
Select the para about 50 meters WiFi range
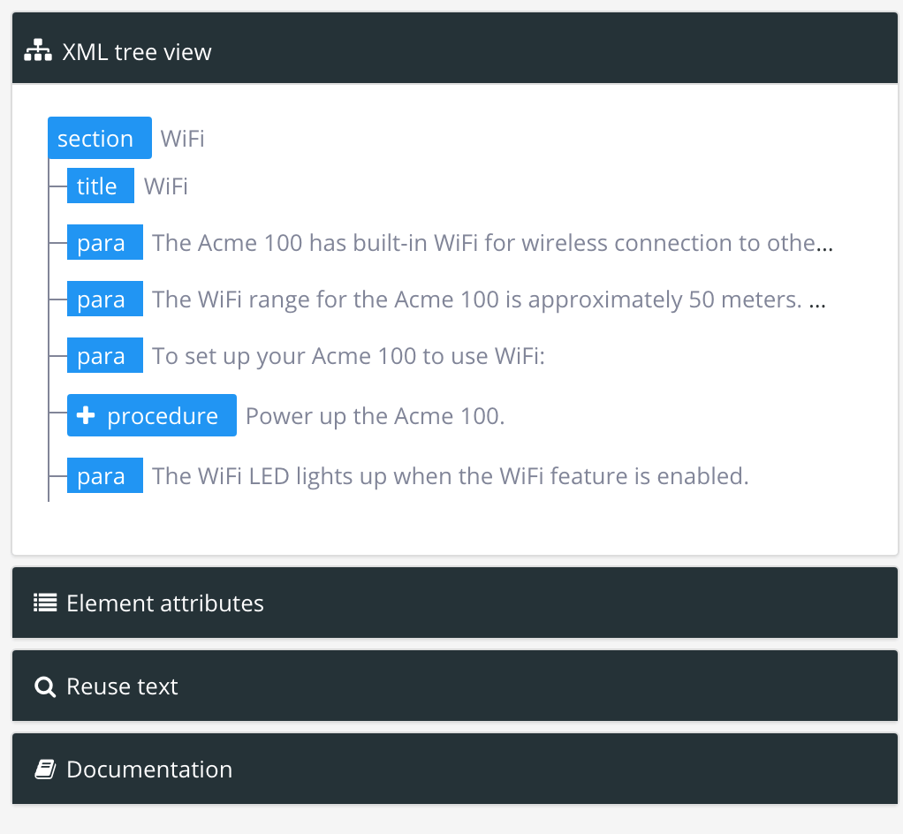coord(105,299)
